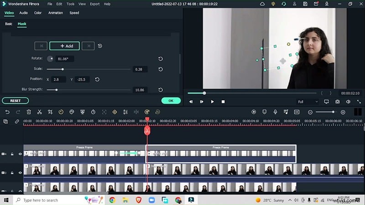Open the speed control icon in toolbar
Viewport: 365px width, 205px height.
[x=61, y=112]
